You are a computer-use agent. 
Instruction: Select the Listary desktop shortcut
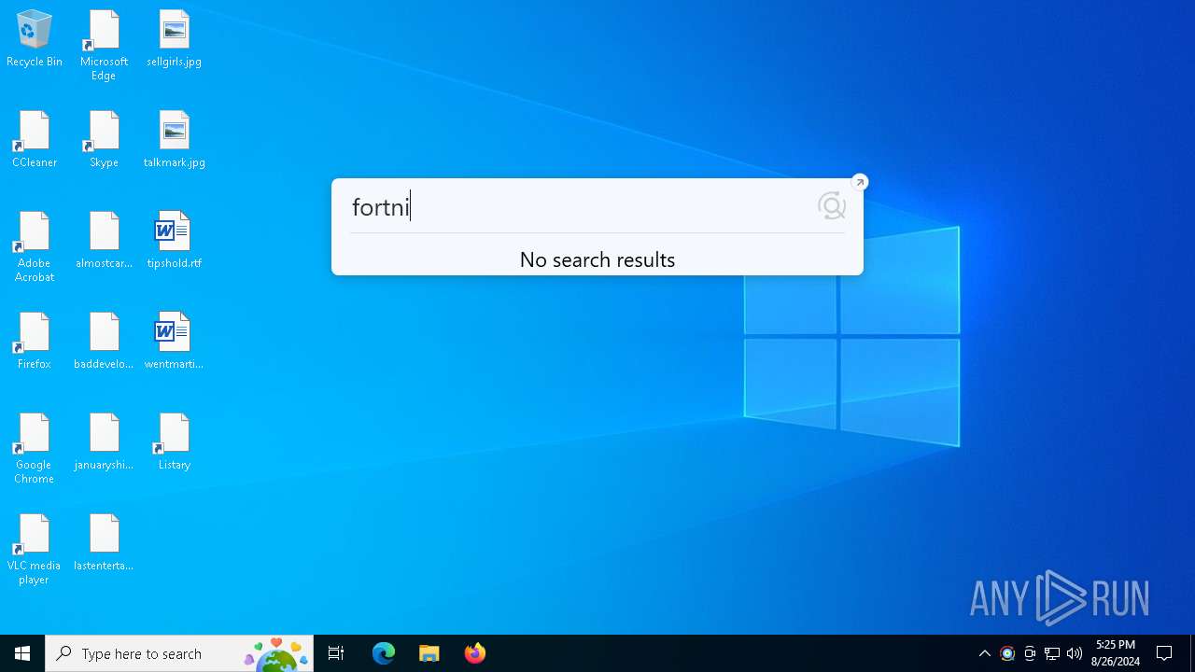[x=175, y=442]
